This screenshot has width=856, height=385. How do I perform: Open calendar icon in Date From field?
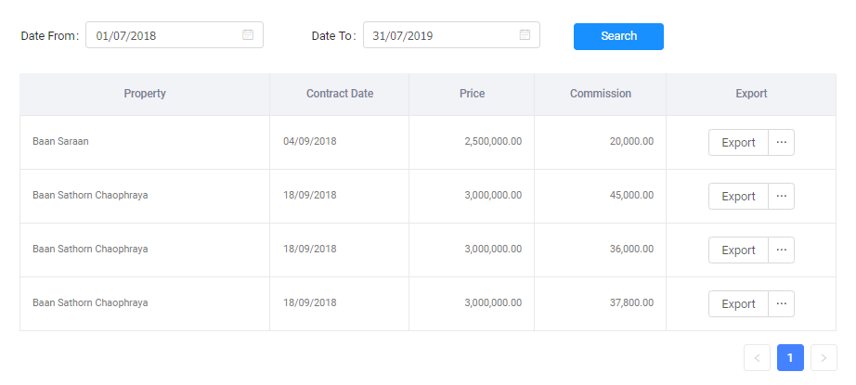pos(248,35)
